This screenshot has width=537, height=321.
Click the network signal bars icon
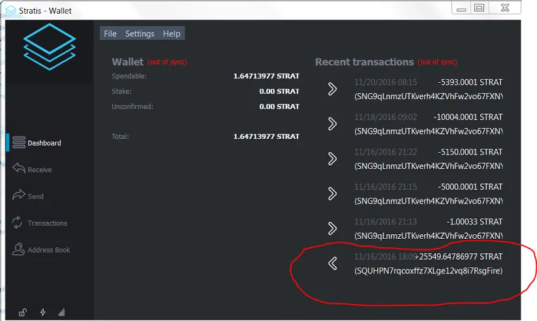pyautogui.click(x=61, y=312)
